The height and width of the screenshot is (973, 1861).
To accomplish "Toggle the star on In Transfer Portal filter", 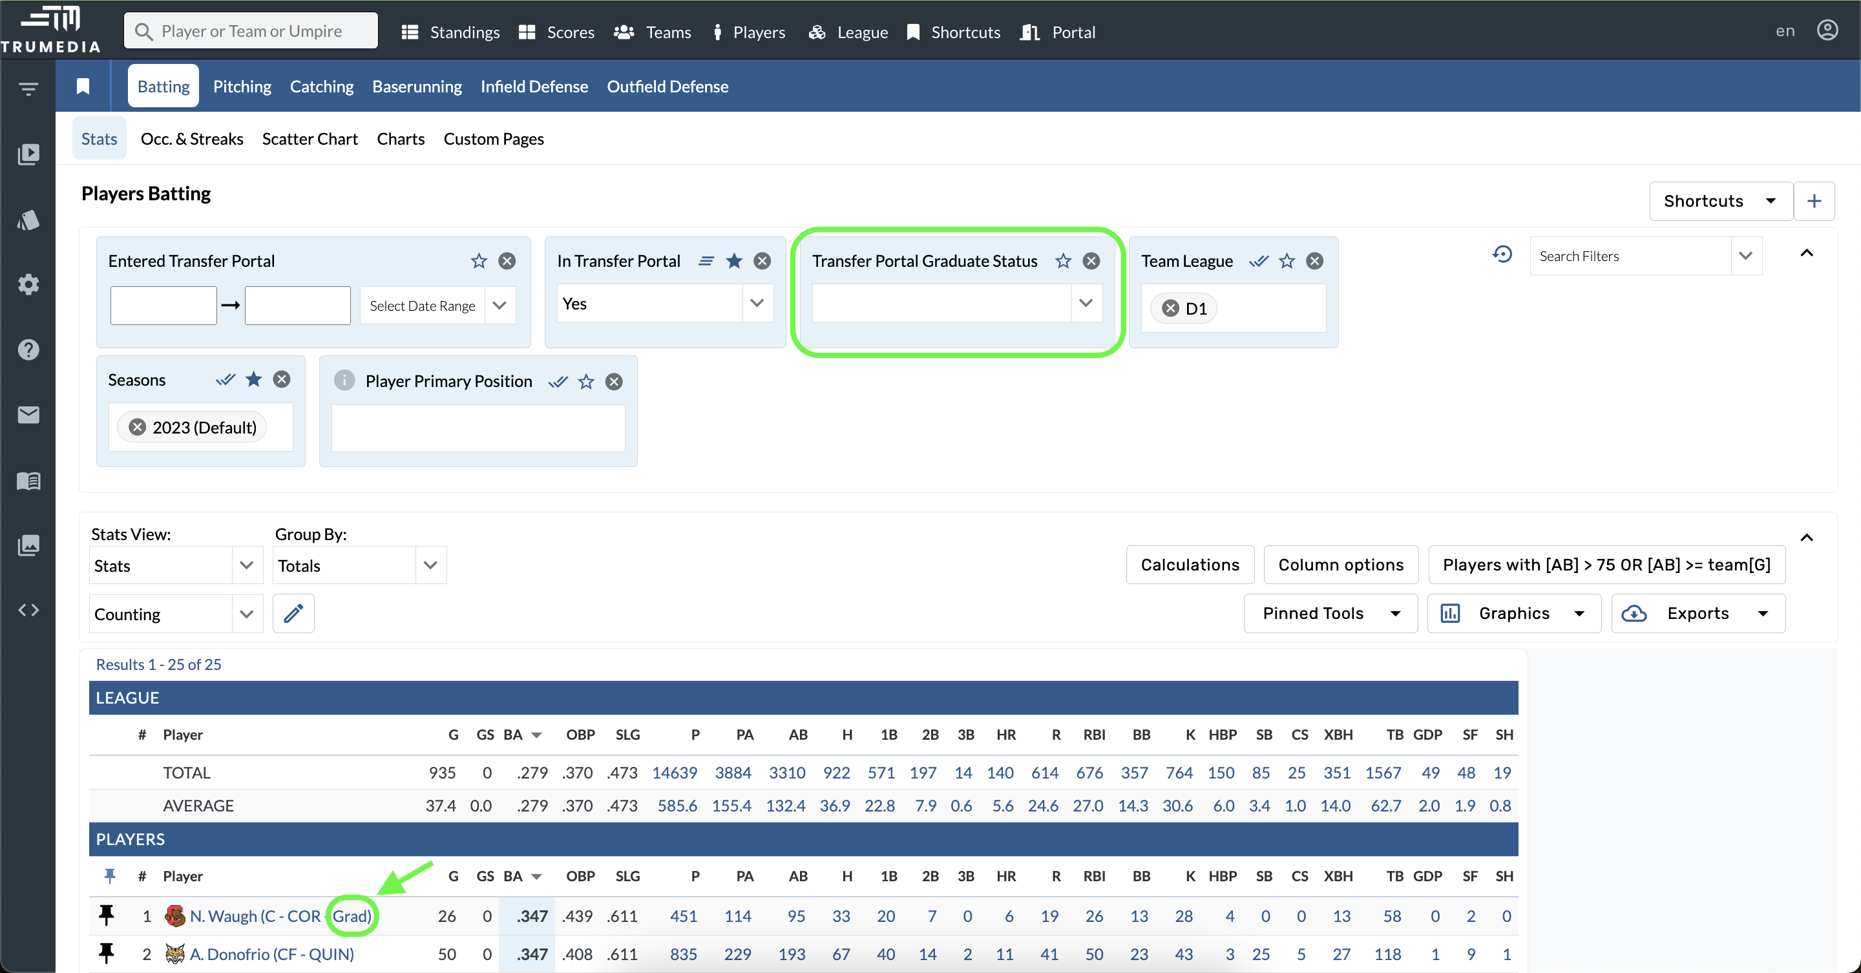I will click(x=734, y=261).
